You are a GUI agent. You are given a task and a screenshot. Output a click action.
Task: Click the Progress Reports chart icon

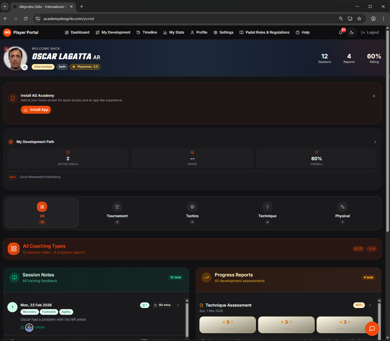[206, 277]
